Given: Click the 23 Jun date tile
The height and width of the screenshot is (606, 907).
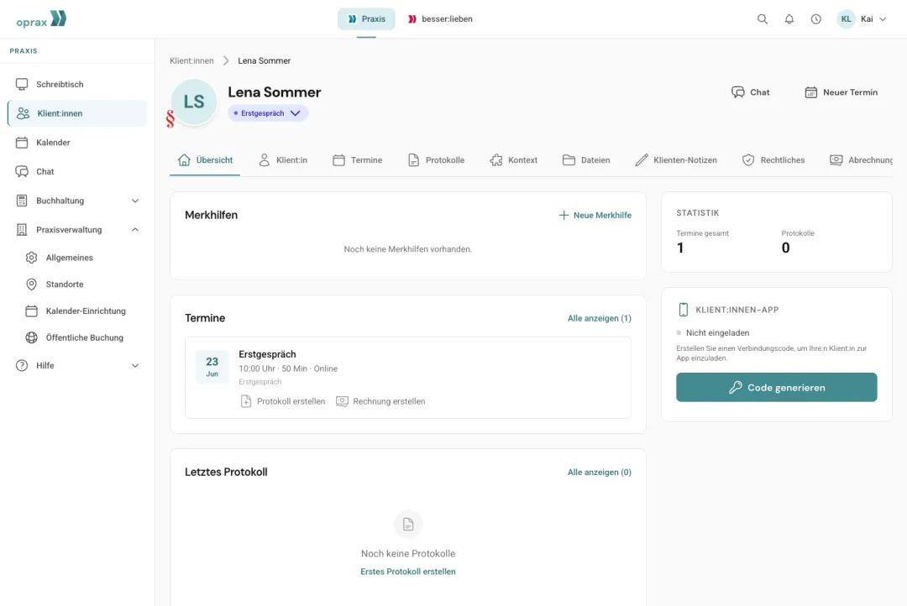Looking at the screenshot, I should pos(212,367).
